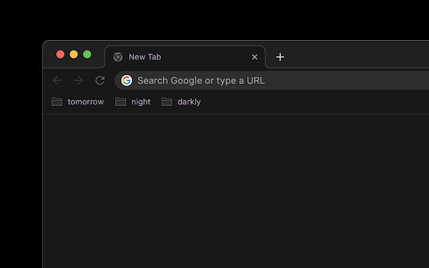Click the Chrome favicon on the New Tab tab

pos(118,57)
